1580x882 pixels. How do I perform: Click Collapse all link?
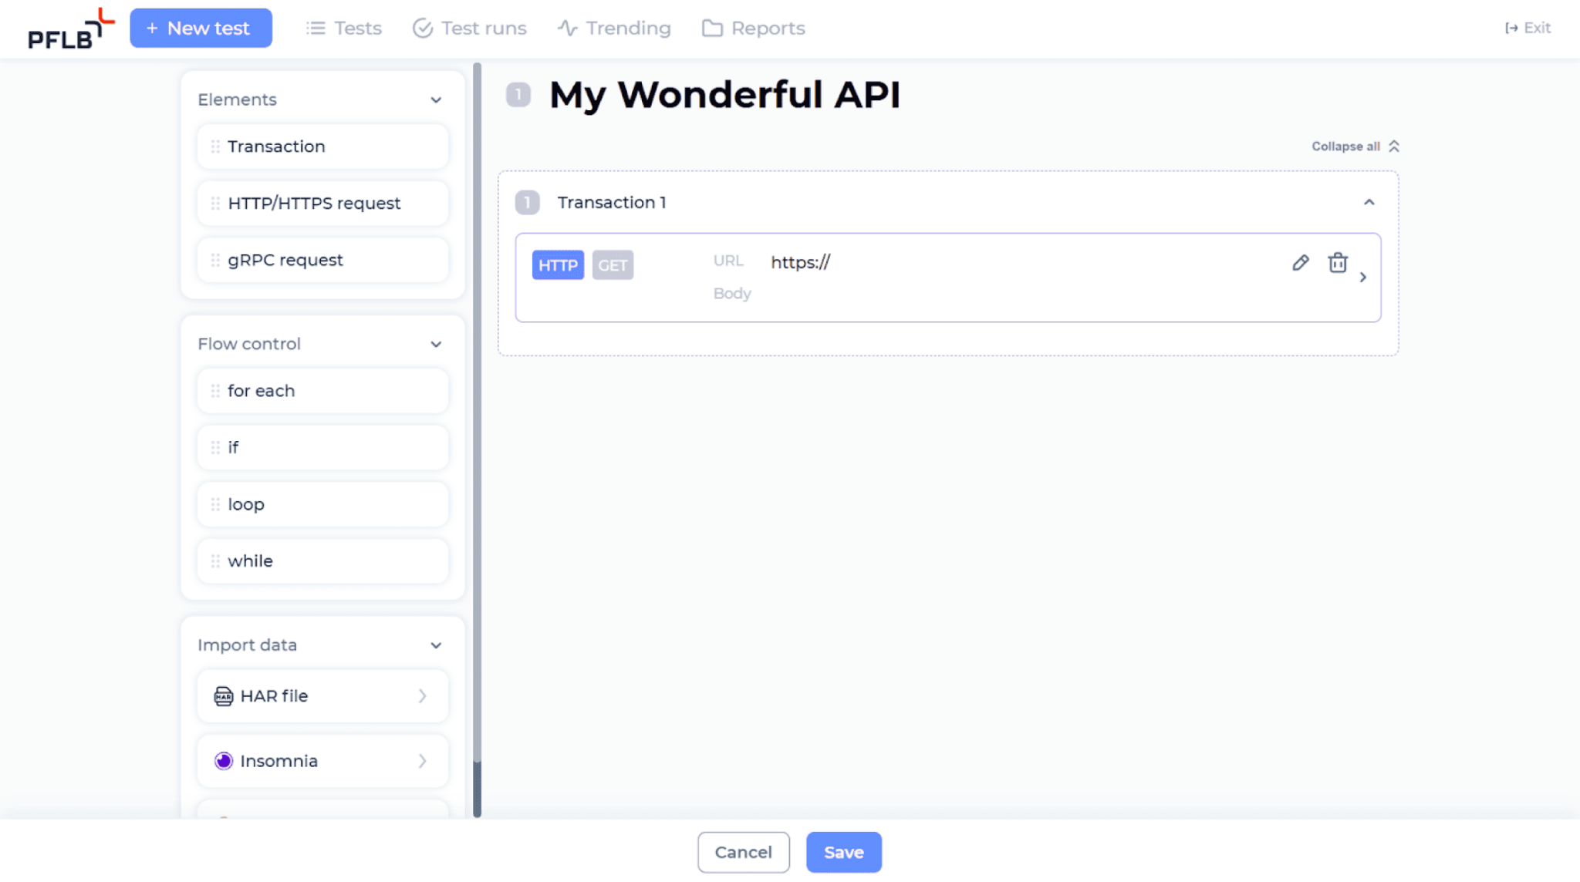coord(1355,146)
